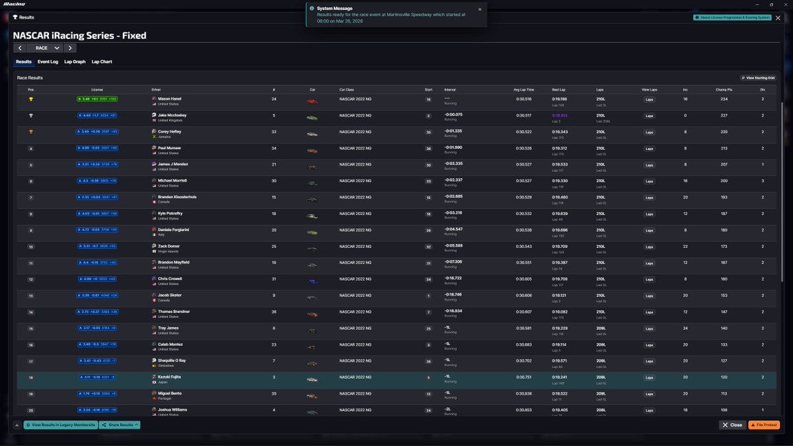Viewport: 793px width, 446px height.
Task: Click Kazuki Fujita's car icon
Action: click(312, 379)
